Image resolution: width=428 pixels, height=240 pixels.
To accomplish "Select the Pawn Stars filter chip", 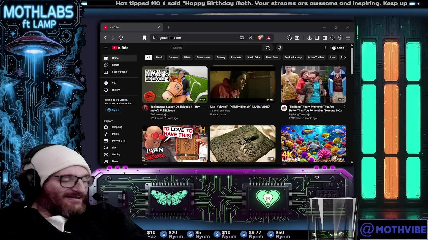I will pos(272,57).
